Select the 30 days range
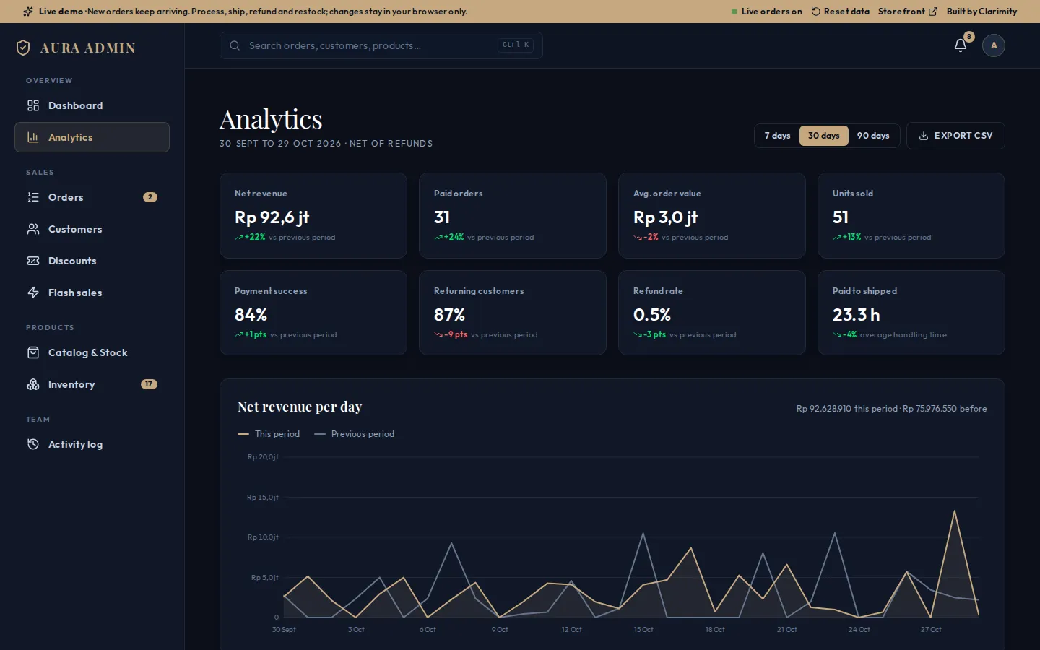This screenshot has width=1040, height=650. tap(823, 136)
